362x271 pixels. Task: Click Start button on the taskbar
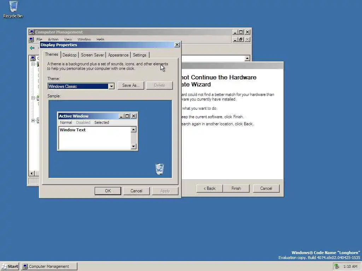point(10,266)
